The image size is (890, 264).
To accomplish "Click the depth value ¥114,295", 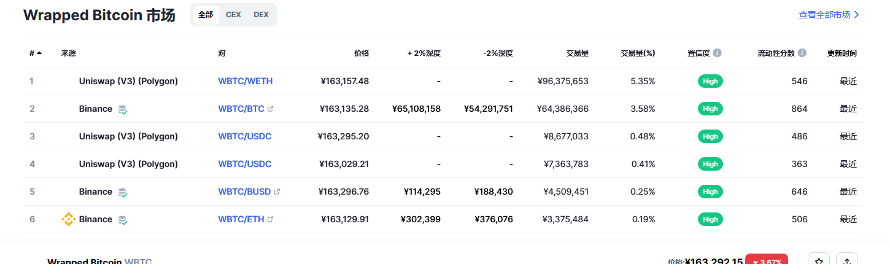I will 422,192.
